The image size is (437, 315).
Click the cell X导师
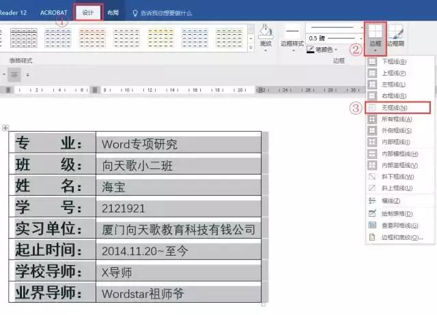[x=179, y=271]
